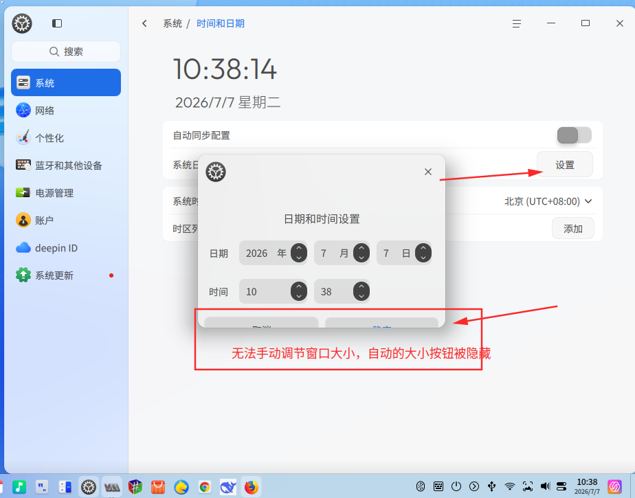The width and height of the screenshot is (635, 498).
Task: Open deepin ID category
Action: click(66, 248)
